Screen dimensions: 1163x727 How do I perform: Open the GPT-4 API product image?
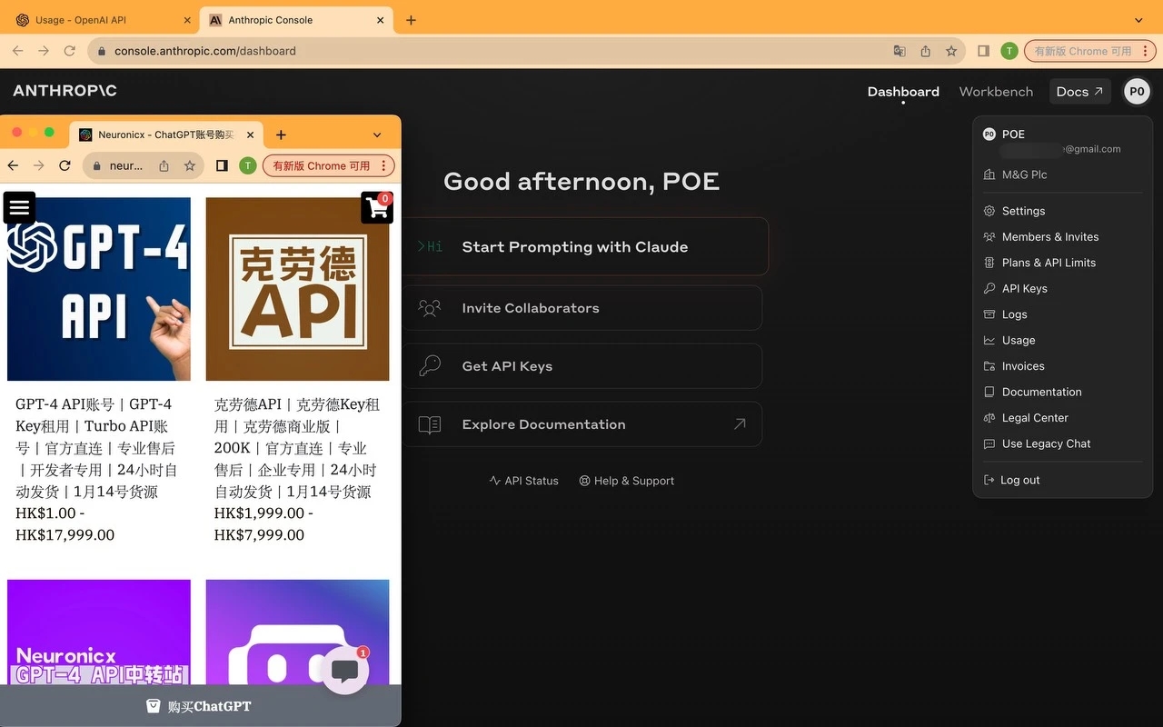click(x=99, y=289)
